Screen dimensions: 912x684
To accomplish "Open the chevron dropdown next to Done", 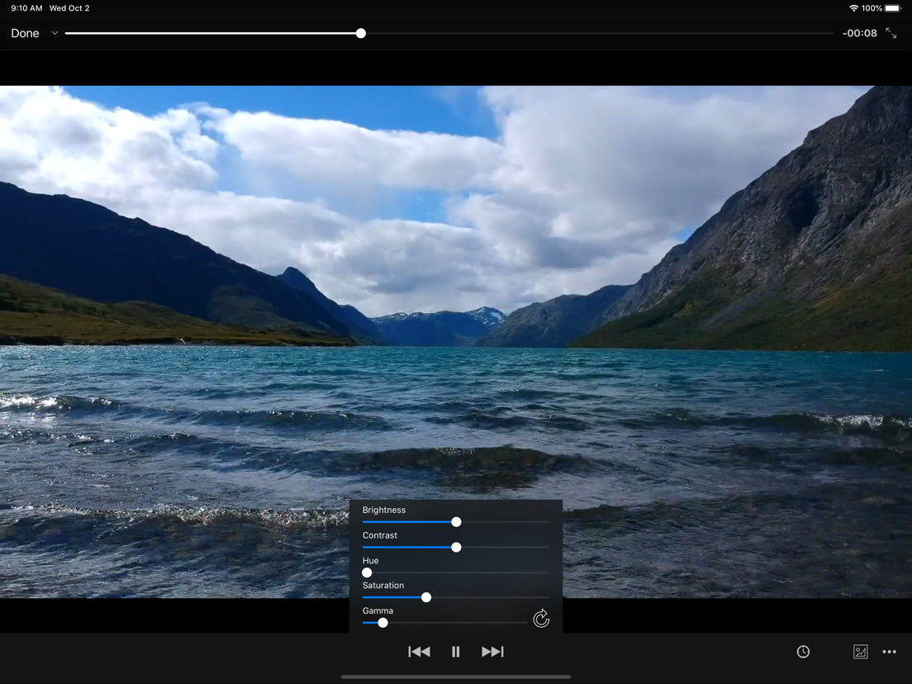I will point(55,33).
